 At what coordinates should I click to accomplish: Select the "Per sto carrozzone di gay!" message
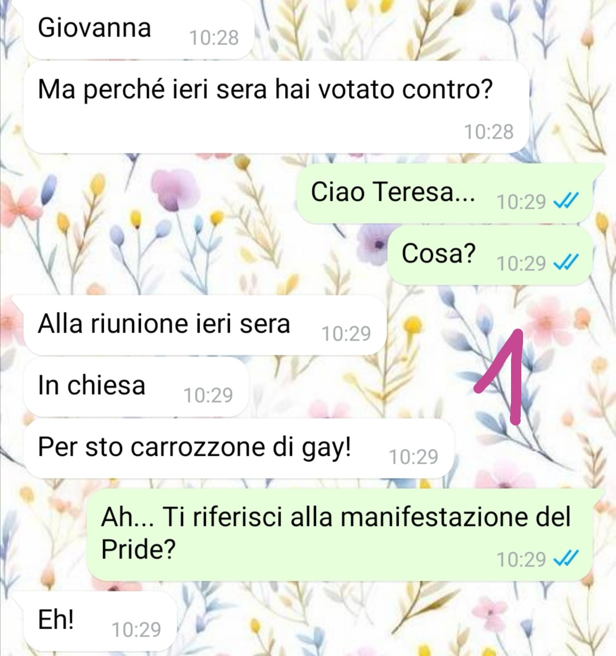[x=239, y=448]
